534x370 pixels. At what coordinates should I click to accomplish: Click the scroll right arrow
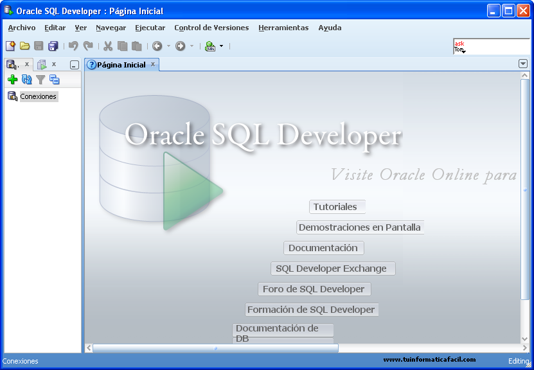tap(525, 348)
